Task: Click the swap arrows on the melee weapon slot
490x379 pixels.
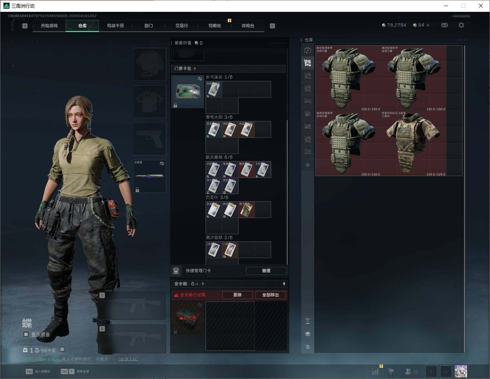Action: [162, 164]
